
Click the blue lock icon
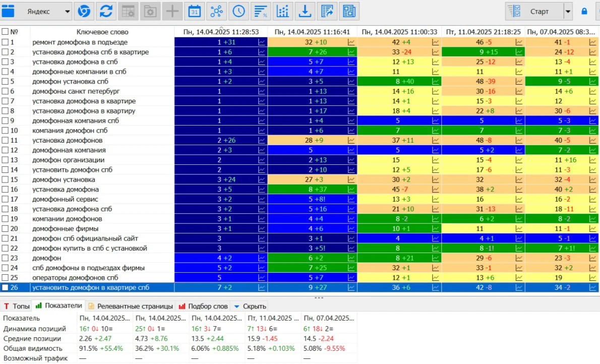(x=584, y=11)
